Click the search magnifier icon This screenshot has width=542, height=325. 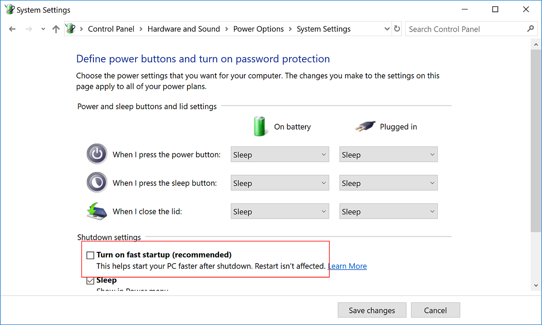coord(530,29)
